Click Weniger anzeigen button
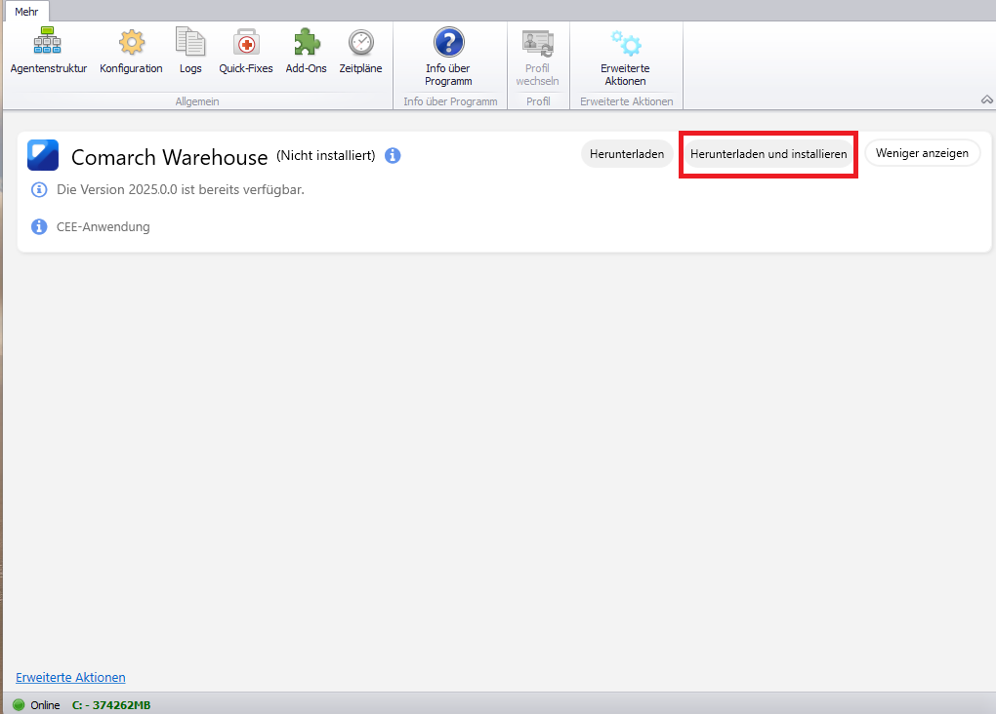996x714 pixels. point(923,153)
